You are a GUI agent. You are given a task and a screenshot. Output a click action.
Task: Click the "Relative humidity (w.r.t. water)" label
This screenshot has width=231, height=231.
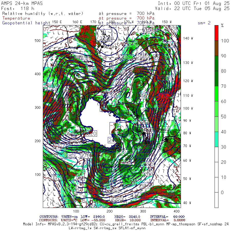pos(43,14)
